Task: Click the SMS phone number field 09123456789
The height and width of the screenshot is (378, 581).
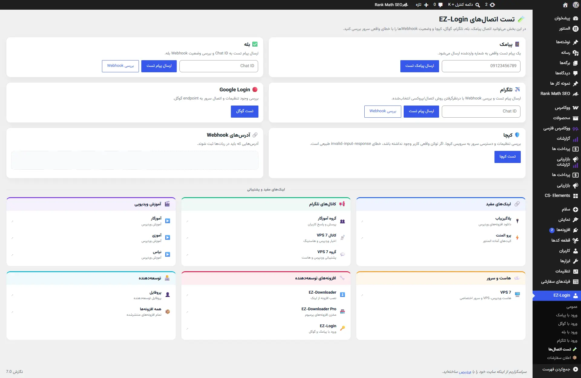Action: (481, 66)
